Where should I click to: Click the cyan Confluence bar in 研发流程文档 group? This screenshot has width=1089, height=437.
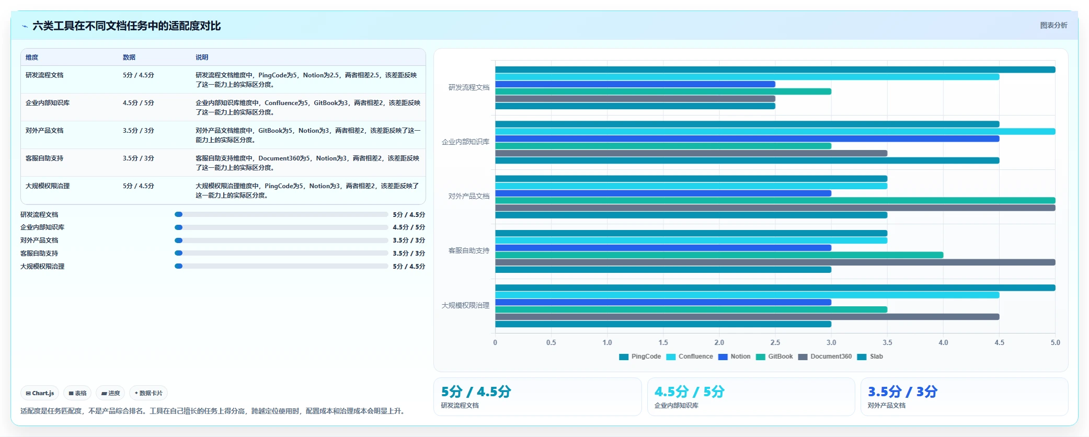[x=747, y=77]
